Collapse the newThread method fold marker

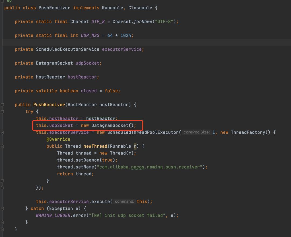2,146
